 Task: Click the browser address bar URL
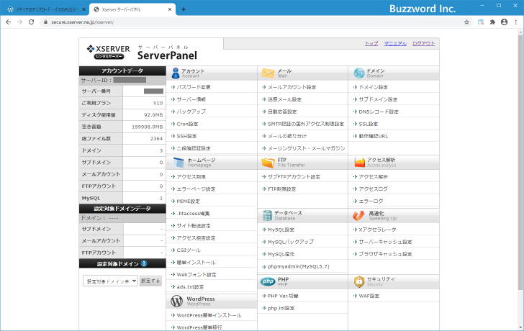tap(82, 22)
